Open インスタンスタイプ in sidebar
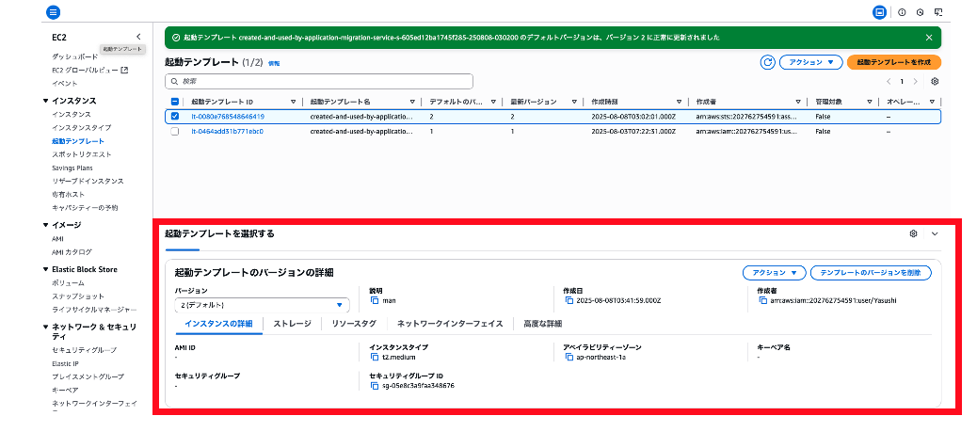977x432 pixels. (x=82, y=128)
